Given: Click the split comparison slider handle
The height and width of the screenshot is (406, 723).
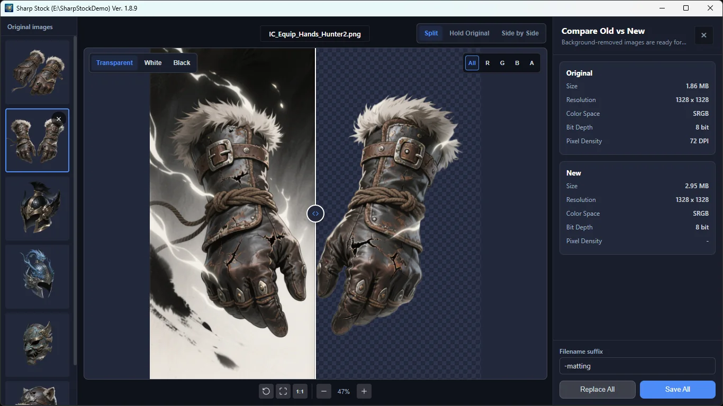Looking at the screenshot, I should (315, 214).
